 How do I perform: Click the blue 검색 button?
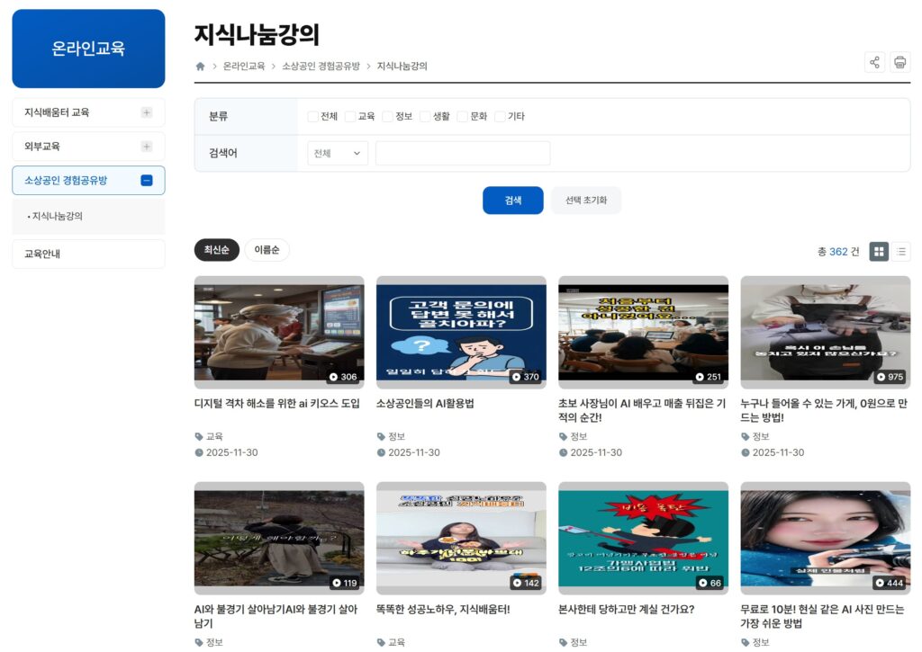512,201
